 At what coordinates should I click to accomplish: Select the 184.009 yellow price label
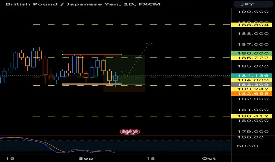(252, 80)
